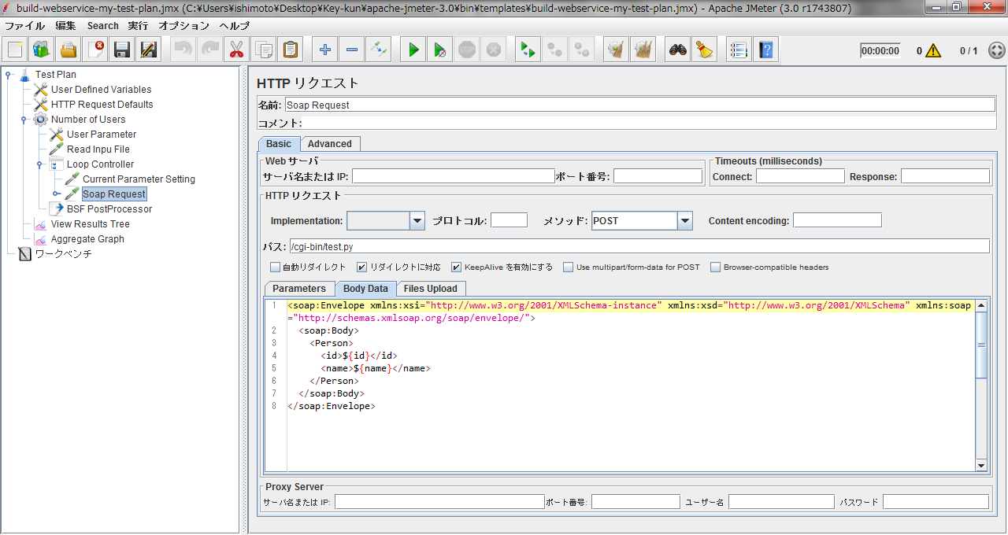
Task: Open the Function Helper dialog icon
Action: point(738,50)
